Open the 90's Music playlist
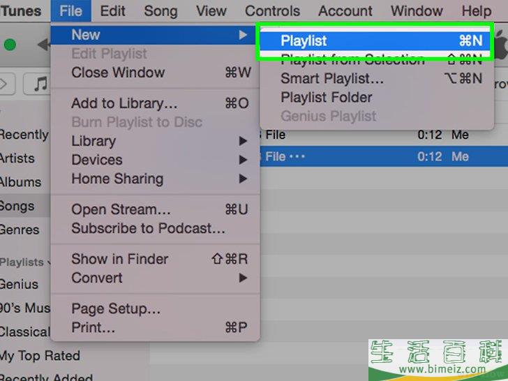508x381 pixels. [x=25, y=308]
